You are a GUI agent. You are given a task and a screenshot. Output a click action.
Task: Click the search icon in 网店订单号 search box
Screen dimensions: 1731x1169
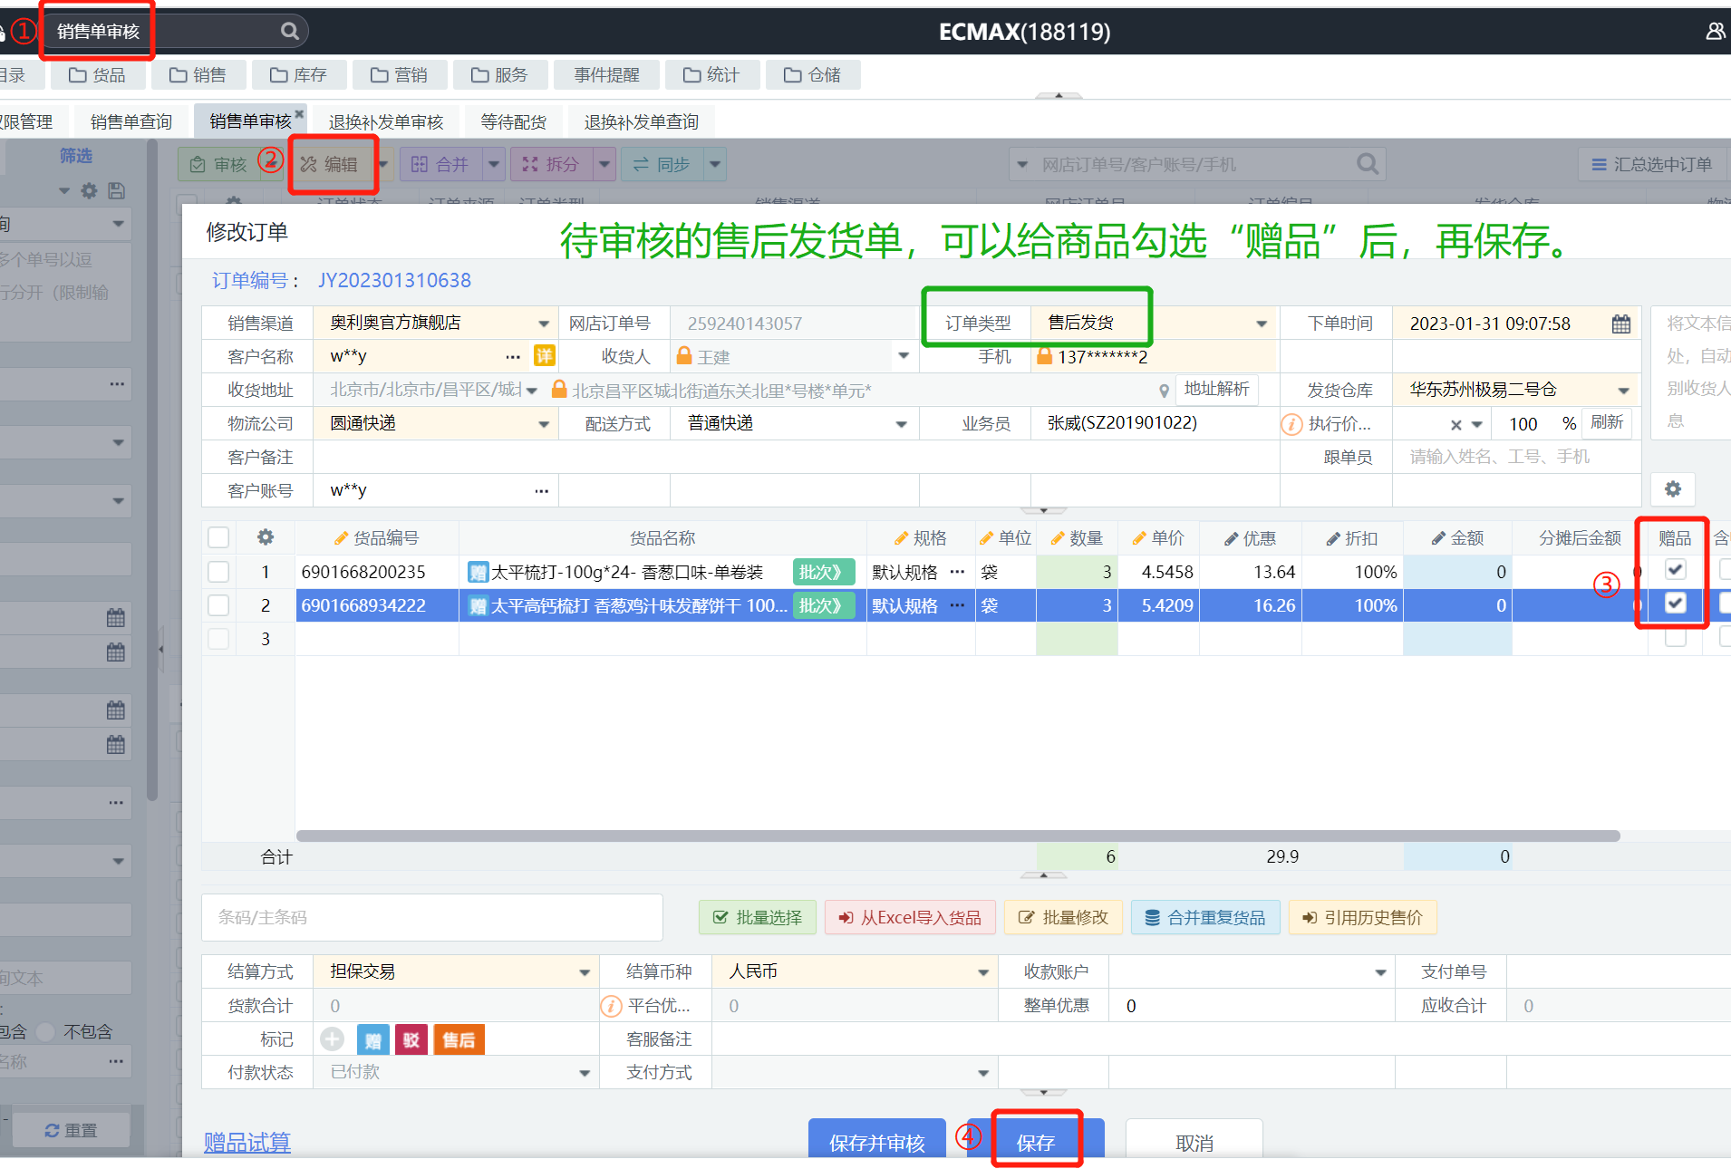pyautogui.click(x=1368, y=164)
